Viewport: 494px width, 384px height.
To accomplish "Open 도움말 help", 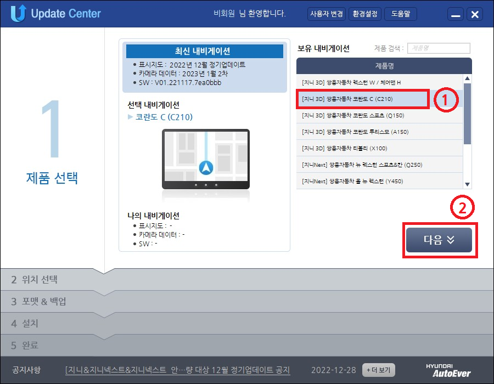I will 401,14.
